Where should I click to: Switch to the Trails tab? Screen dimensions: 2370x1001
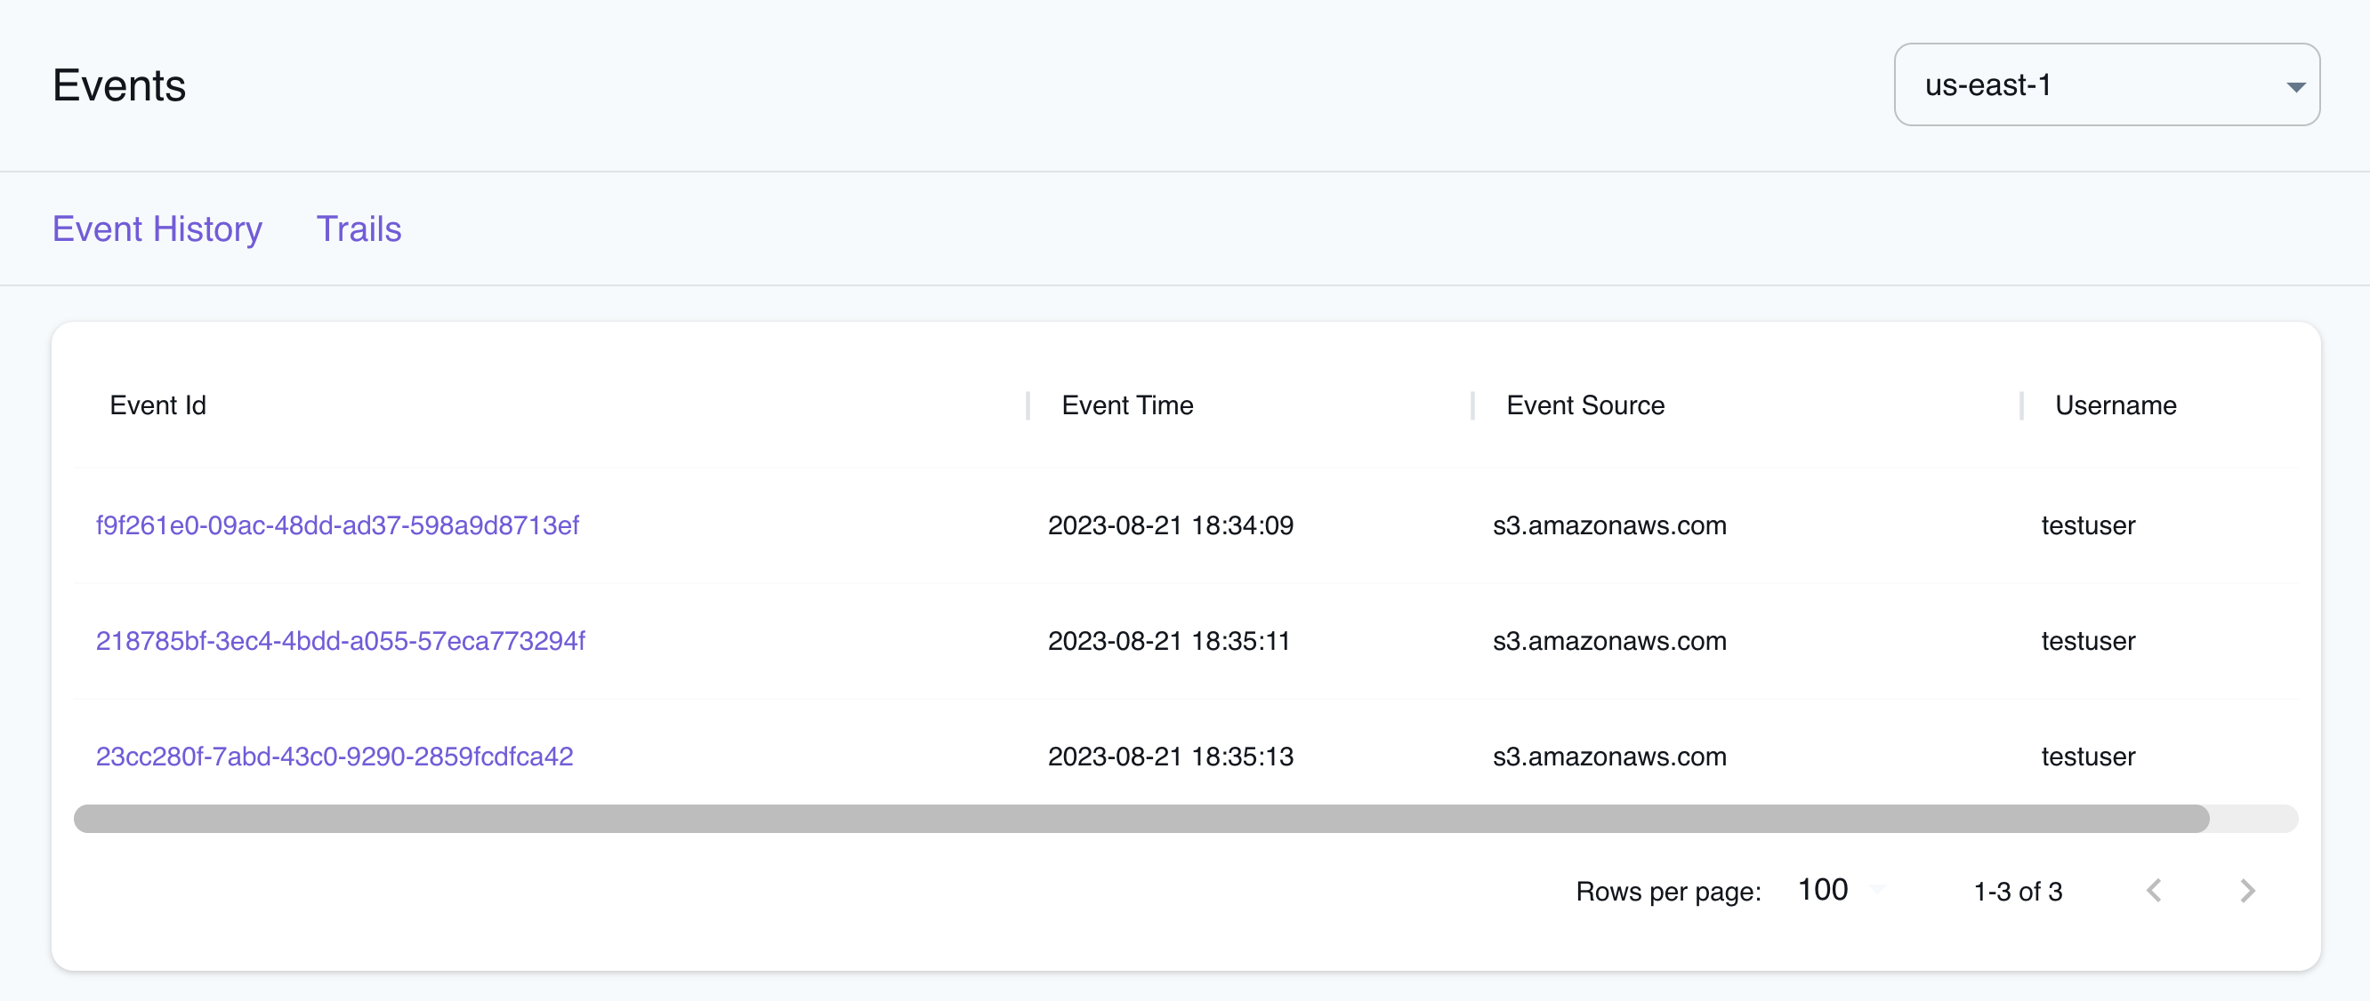[359, 228]
